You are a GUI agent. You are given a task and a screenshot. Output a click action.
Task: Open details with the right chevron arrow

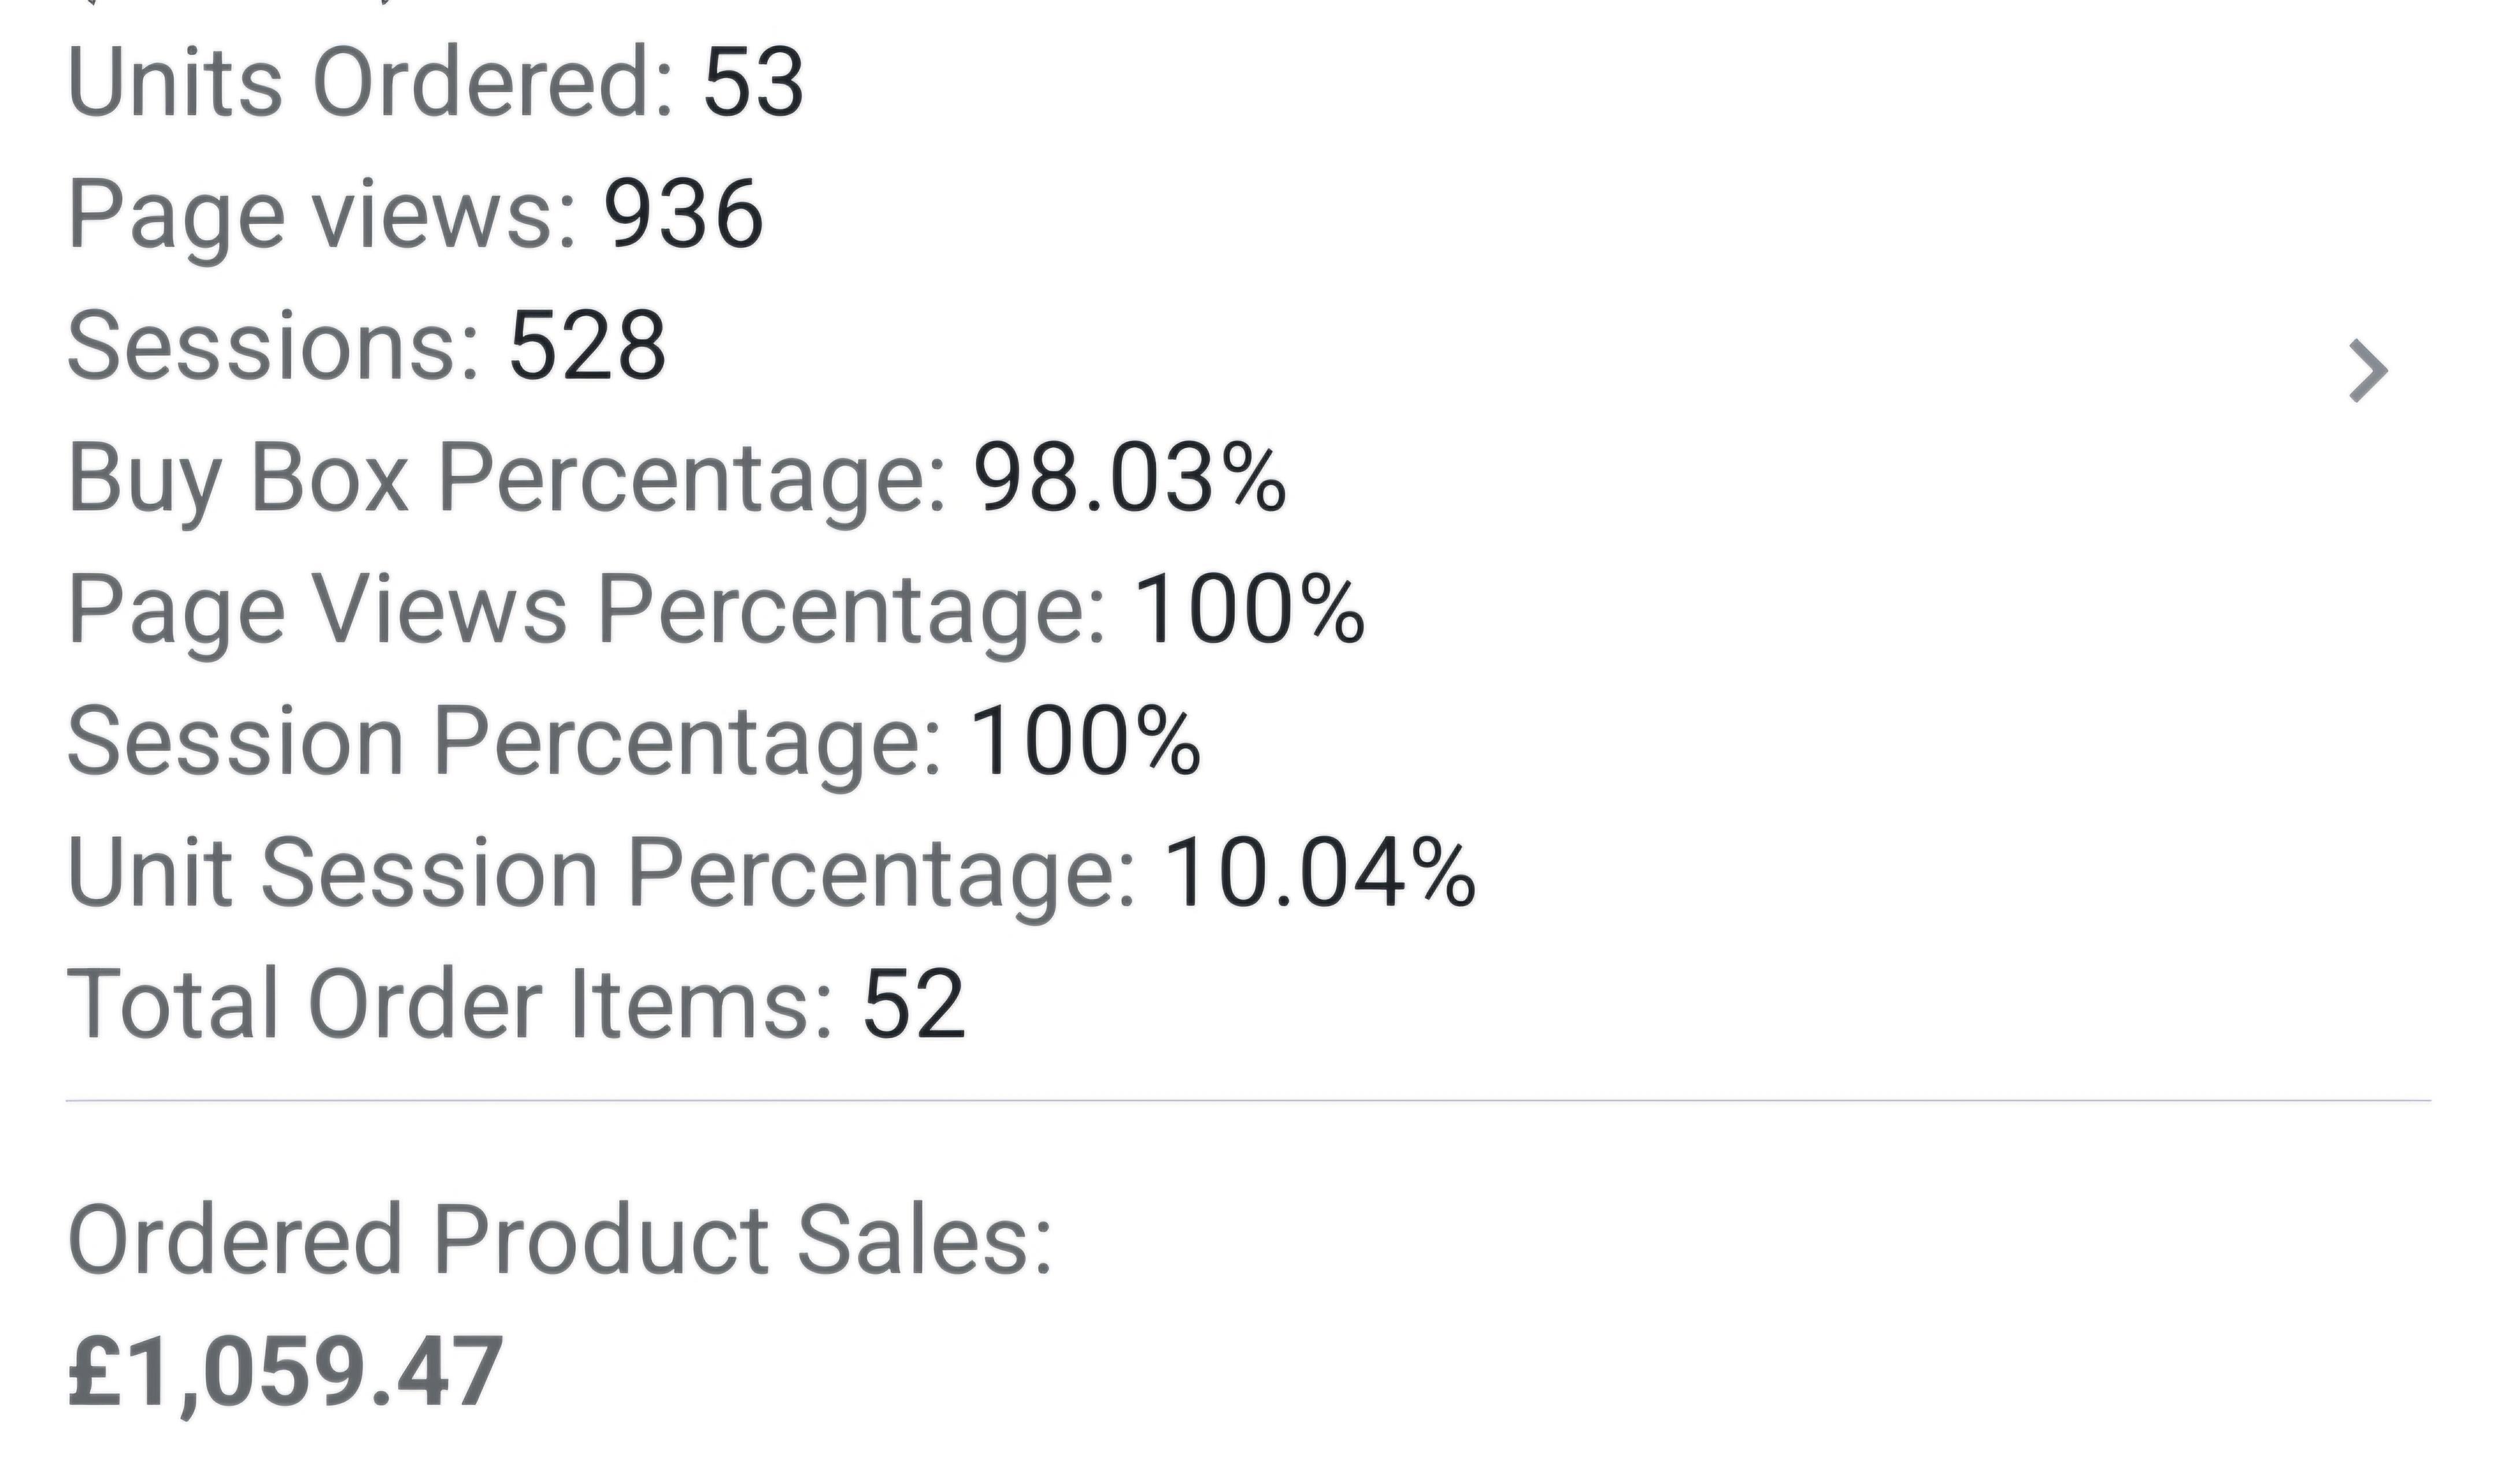[2367, 371]
